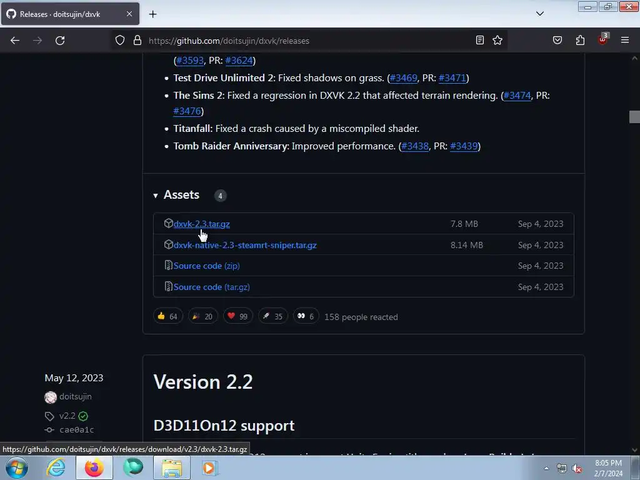Download dxvk-2.3.tar.gz

pyautogui.click(x=202, y=224)
